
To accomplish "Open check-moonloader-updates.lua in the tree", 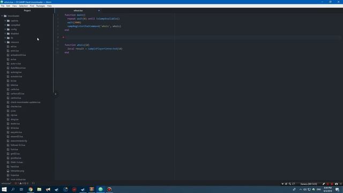I will (25, 102).
